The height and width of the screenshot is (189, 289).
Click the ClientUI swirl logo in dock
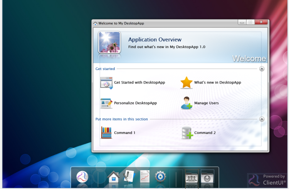point(82,177)
